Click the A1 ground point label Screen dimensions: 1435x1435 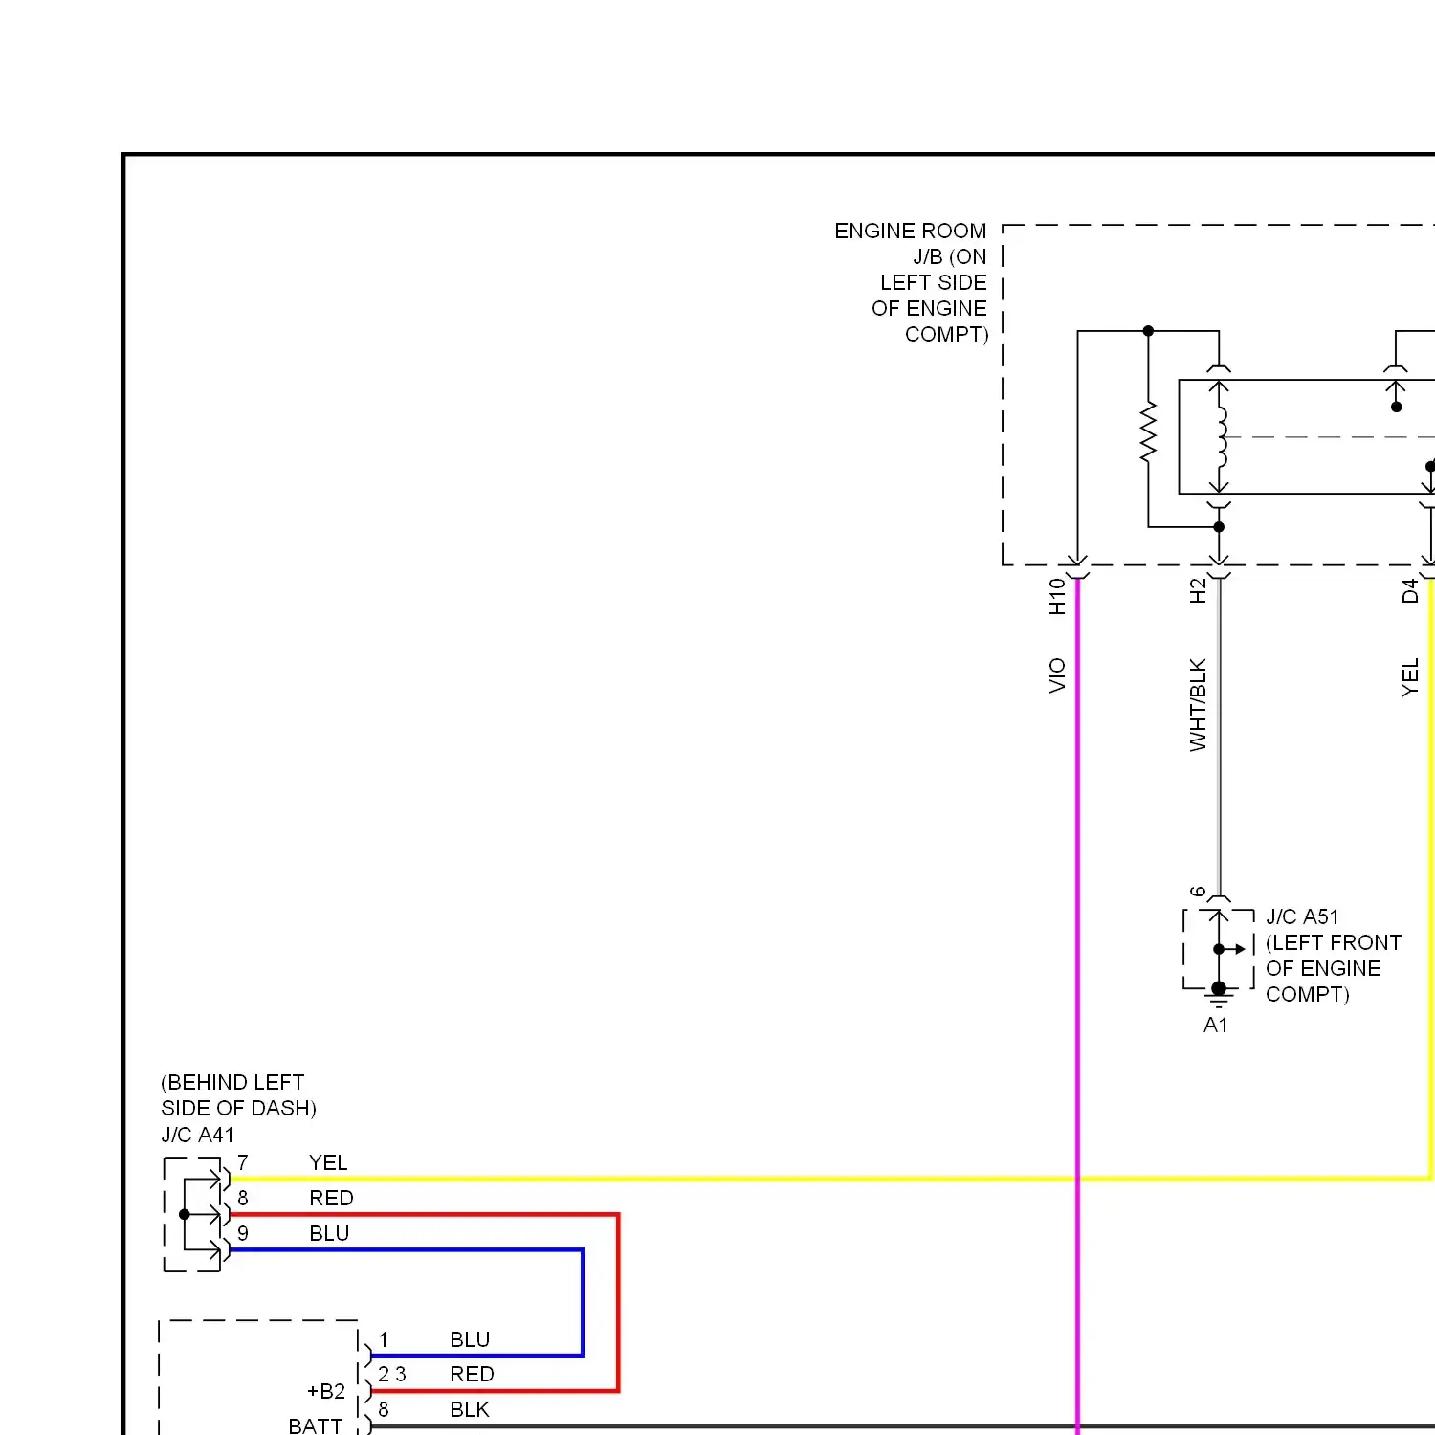click(1215, 1026)
